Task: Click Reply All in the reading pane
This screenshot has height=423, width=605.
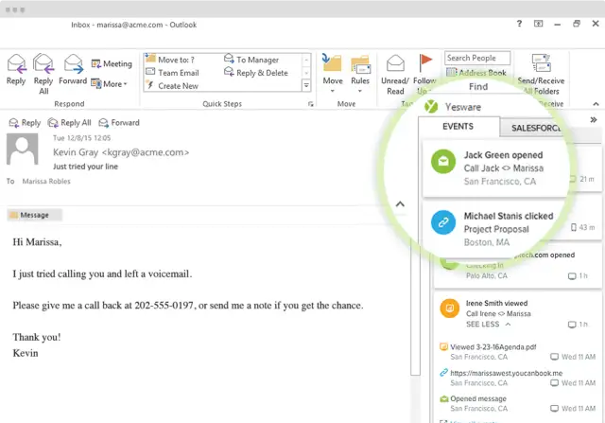Action: click(x=69, y=123)
